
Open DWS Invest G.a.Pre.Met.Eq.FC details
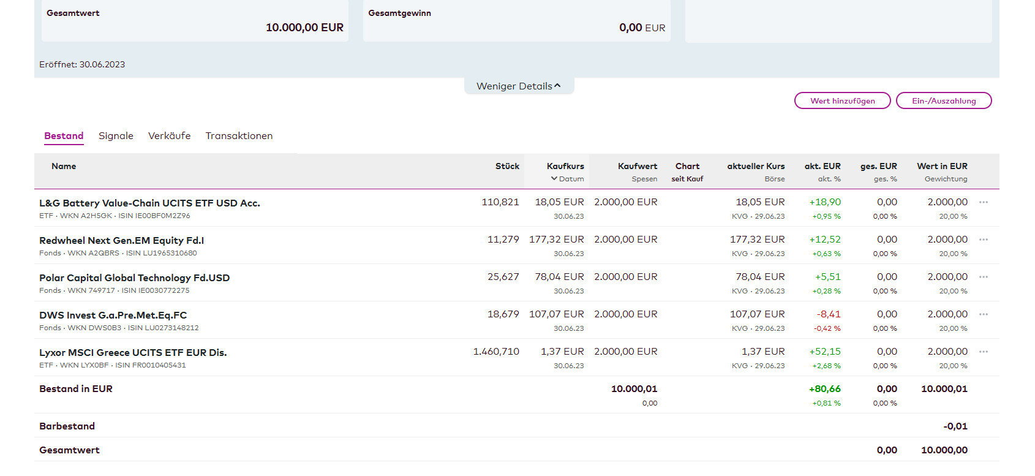pos(113,315)
